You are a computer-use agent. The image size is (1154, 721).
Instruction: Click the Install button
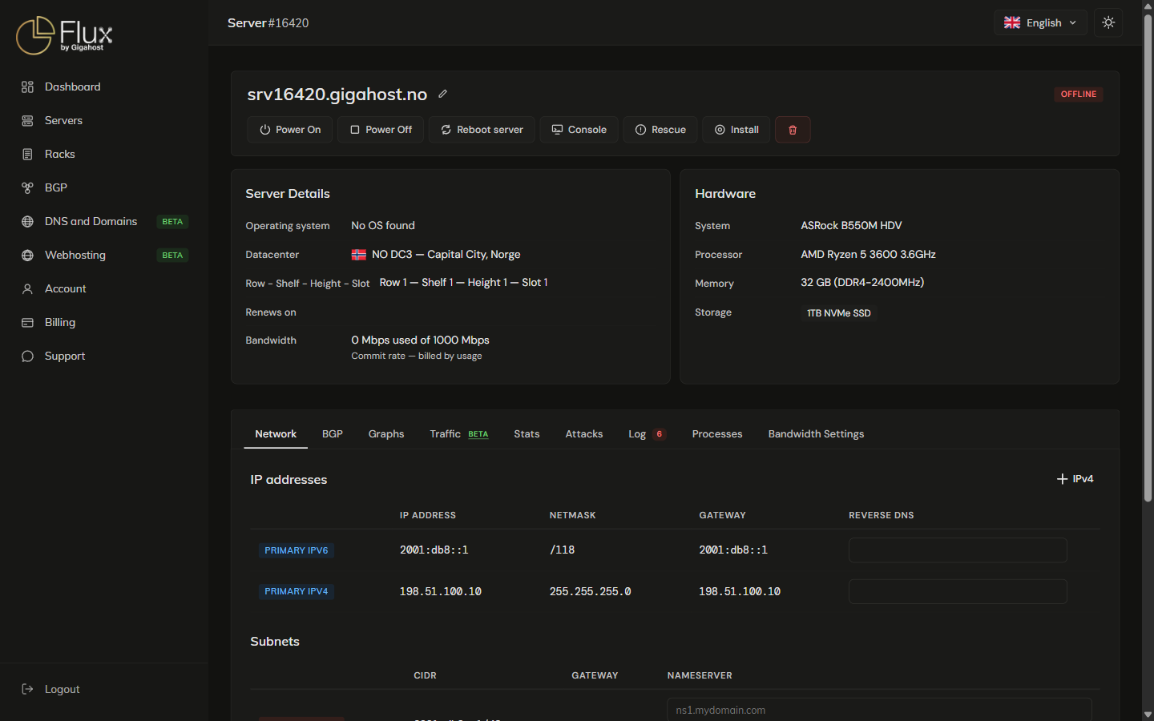pyautogui.click(x=736, y=130)
